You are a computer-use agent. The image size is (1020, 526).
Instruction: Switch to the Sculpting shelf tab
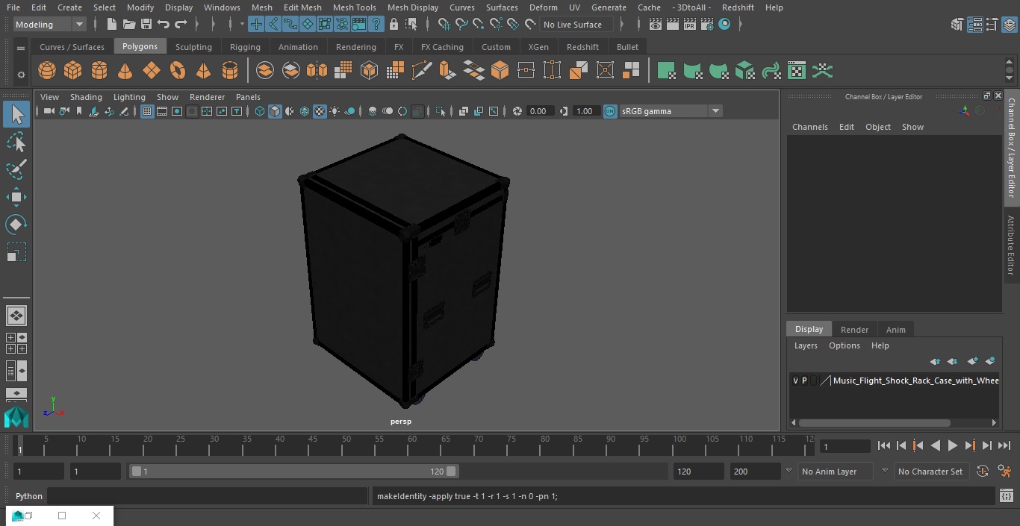click(193, 47)
